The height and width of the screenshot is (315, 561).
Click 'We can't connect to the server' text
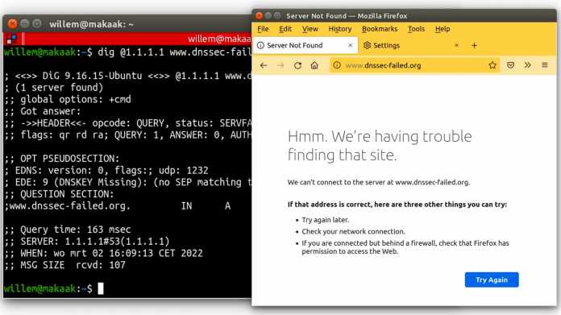click(379, 182)
